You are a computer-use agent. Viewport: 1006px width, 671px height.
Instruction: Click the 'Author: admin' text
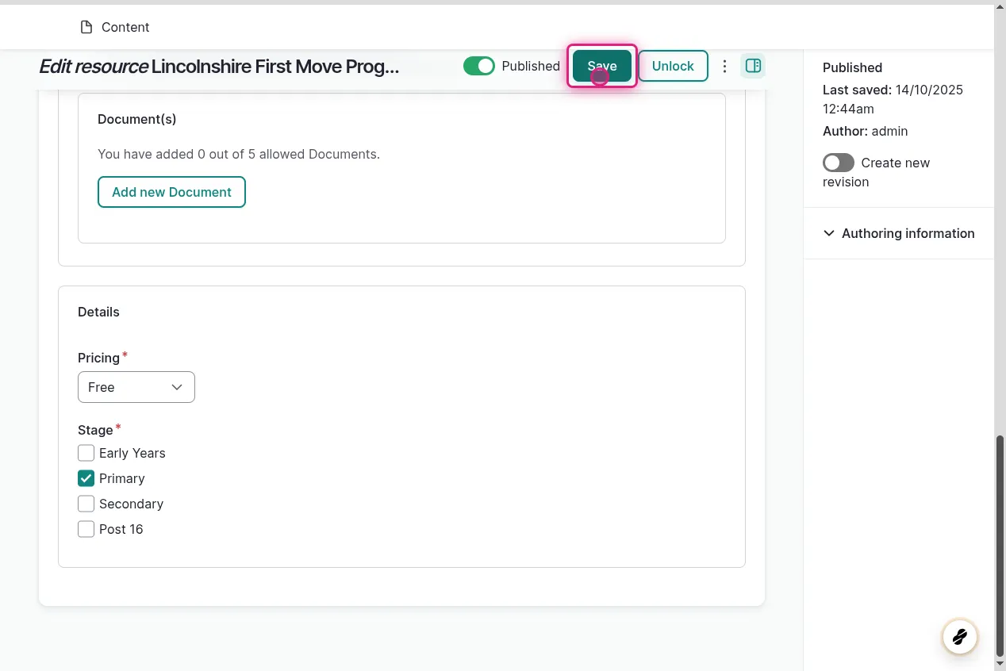point(865,131)
